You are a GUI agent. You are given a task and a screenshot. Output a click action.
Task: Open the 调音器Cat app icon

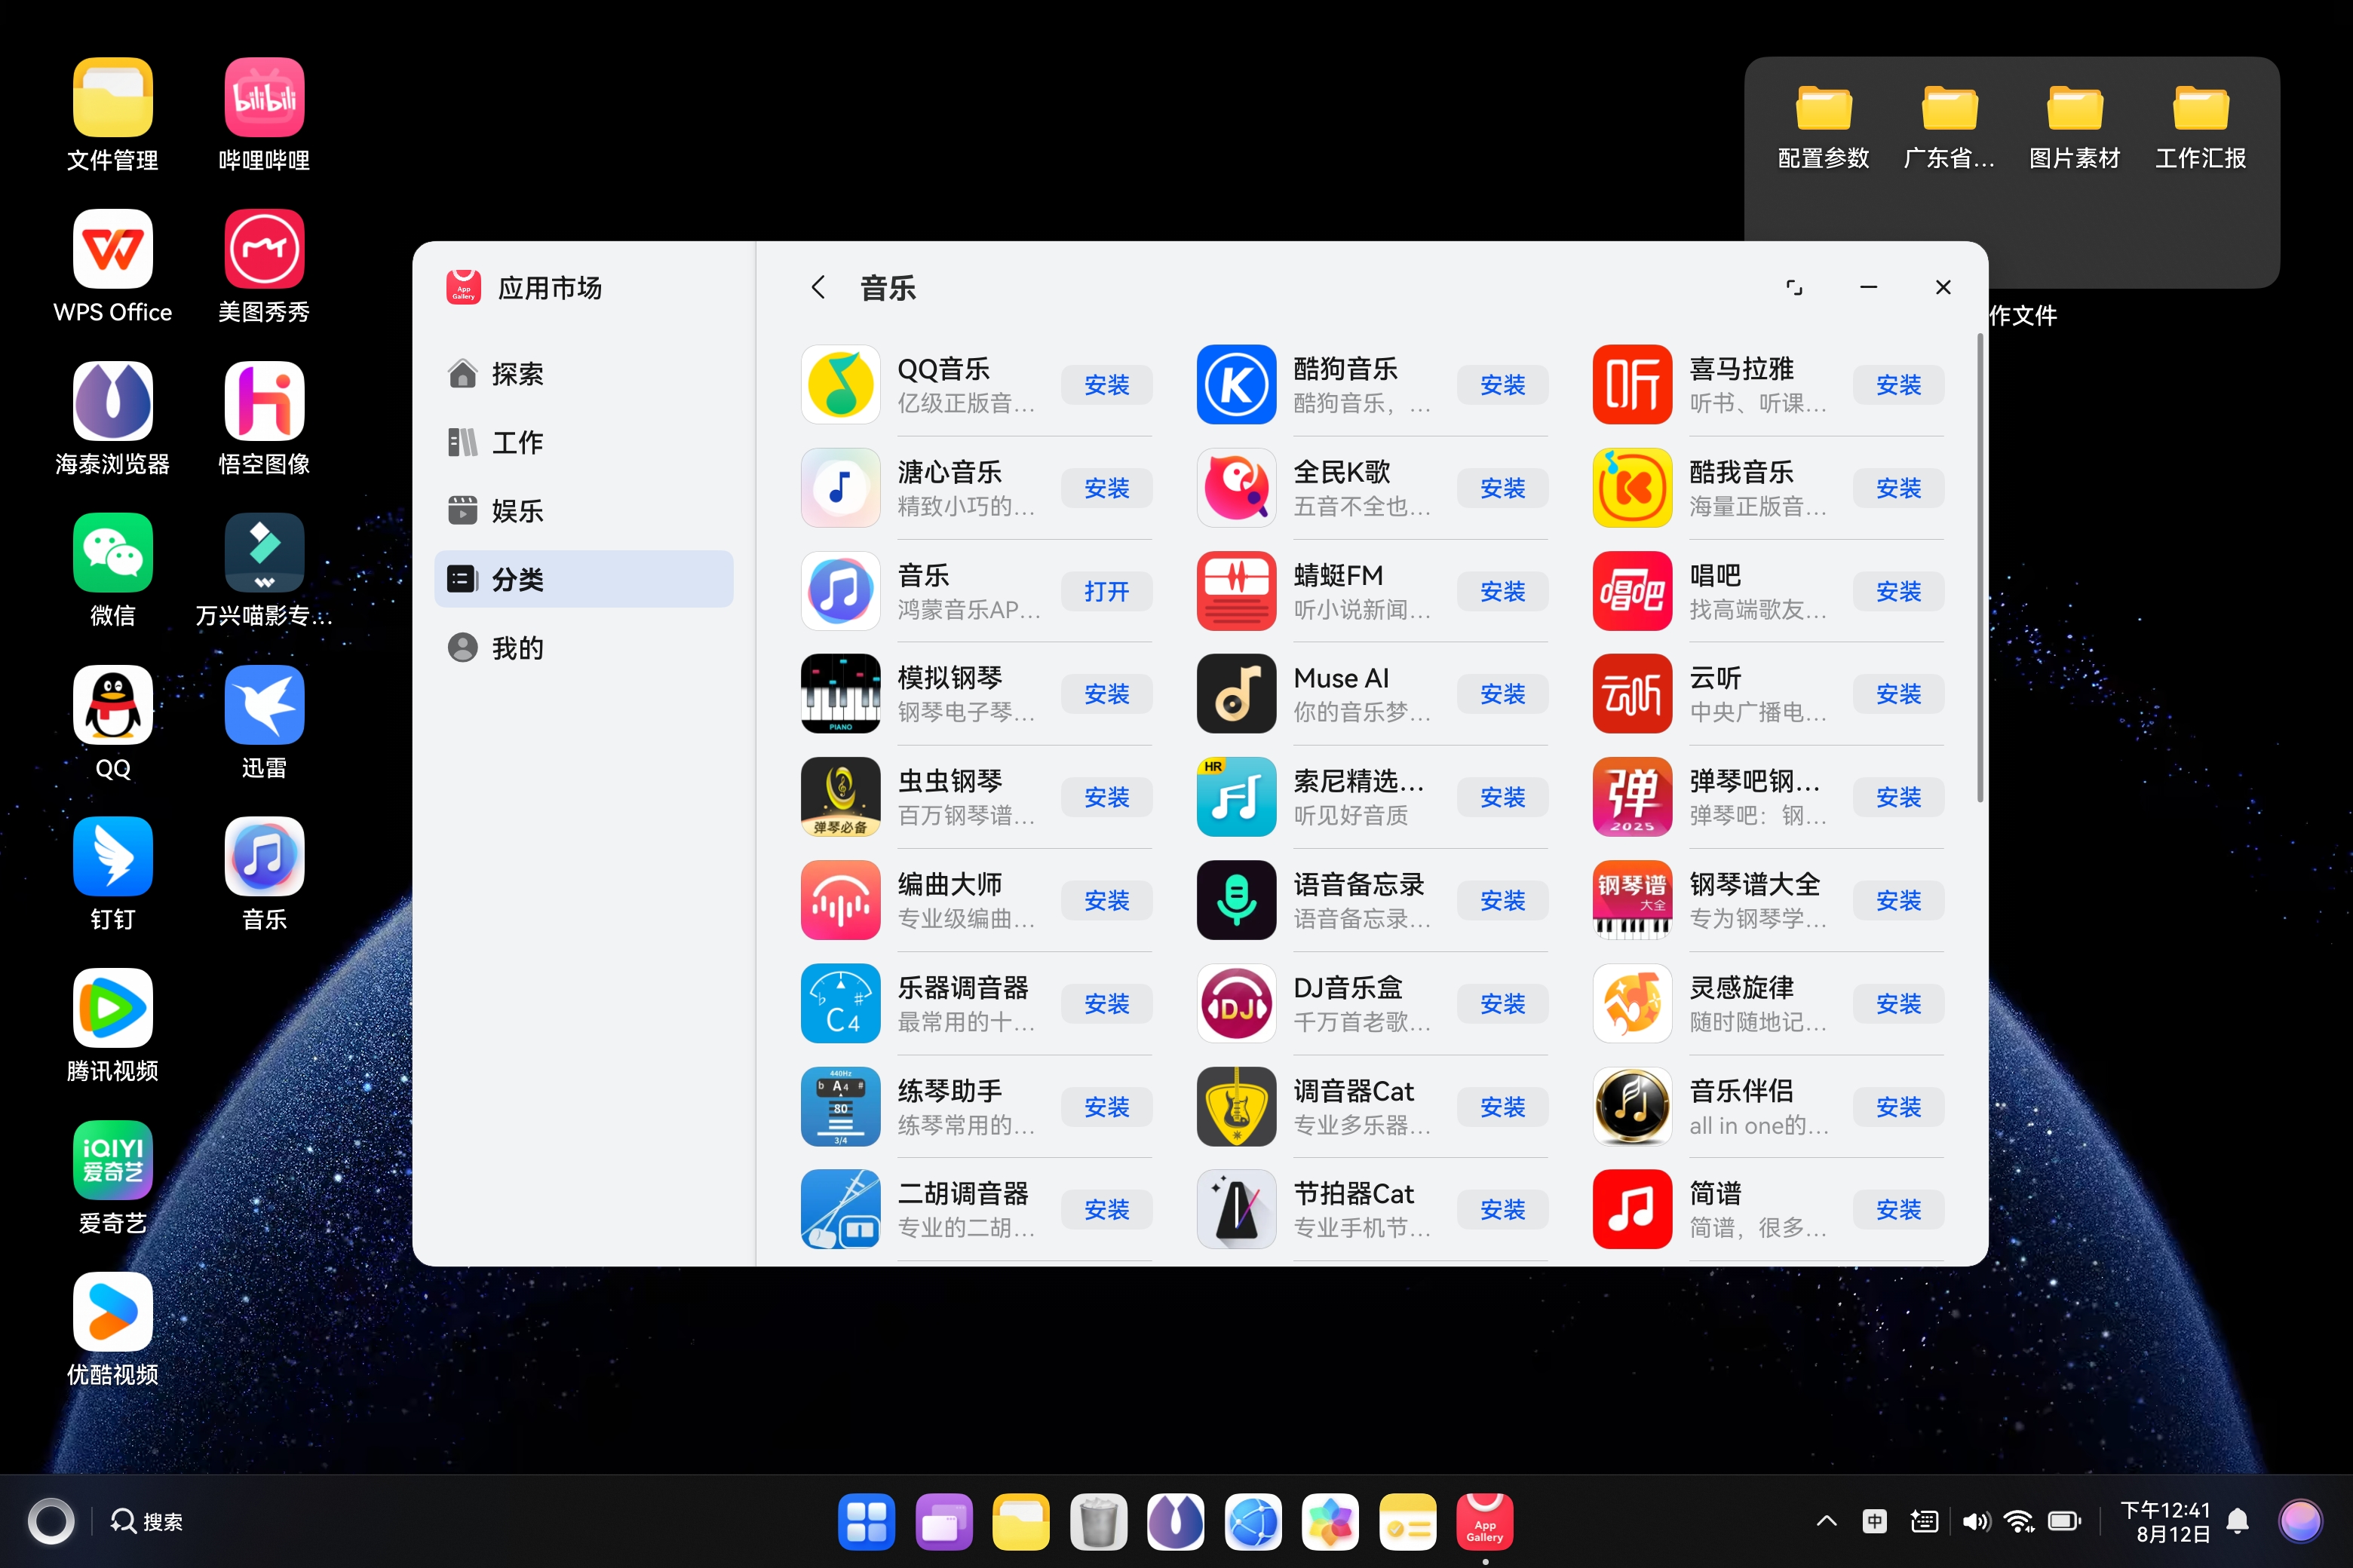[1237, 1106]
